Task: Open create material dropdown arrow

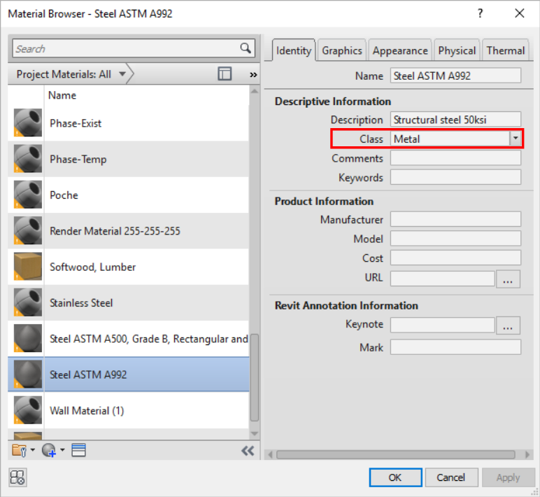Action: [62, 450]
